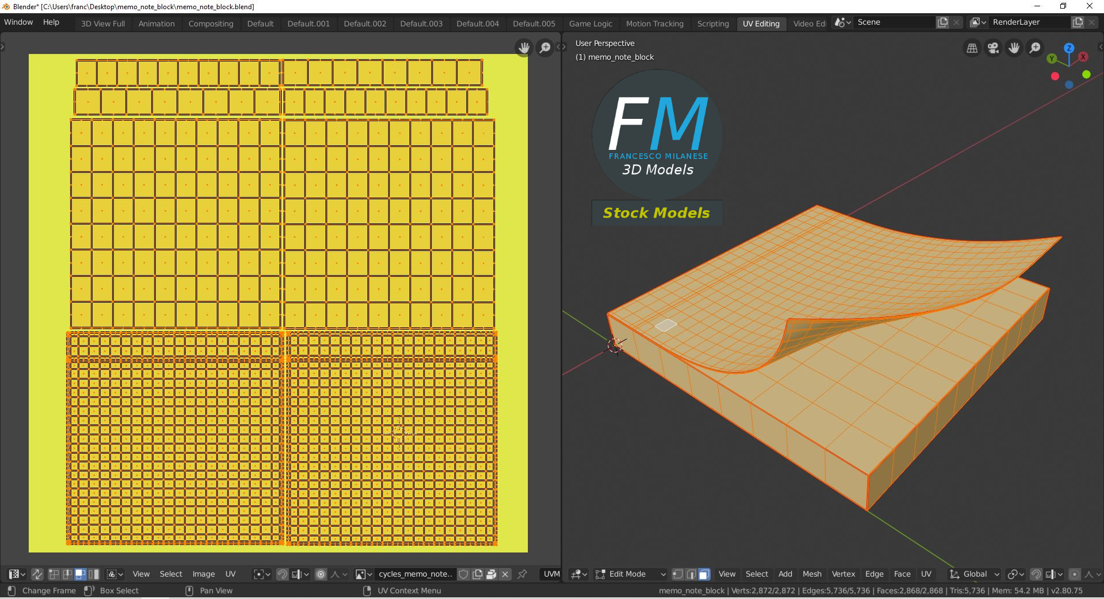Switch to the Compositing workspace tab

pos(211,24)
